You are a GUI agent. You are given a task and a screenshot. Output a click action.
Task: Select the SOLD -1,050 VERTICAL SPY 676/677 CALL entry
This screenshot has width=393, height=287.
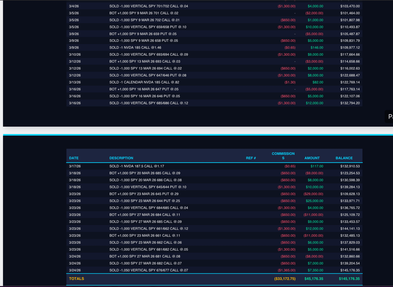pyautogui.click(x=148, y=270)
